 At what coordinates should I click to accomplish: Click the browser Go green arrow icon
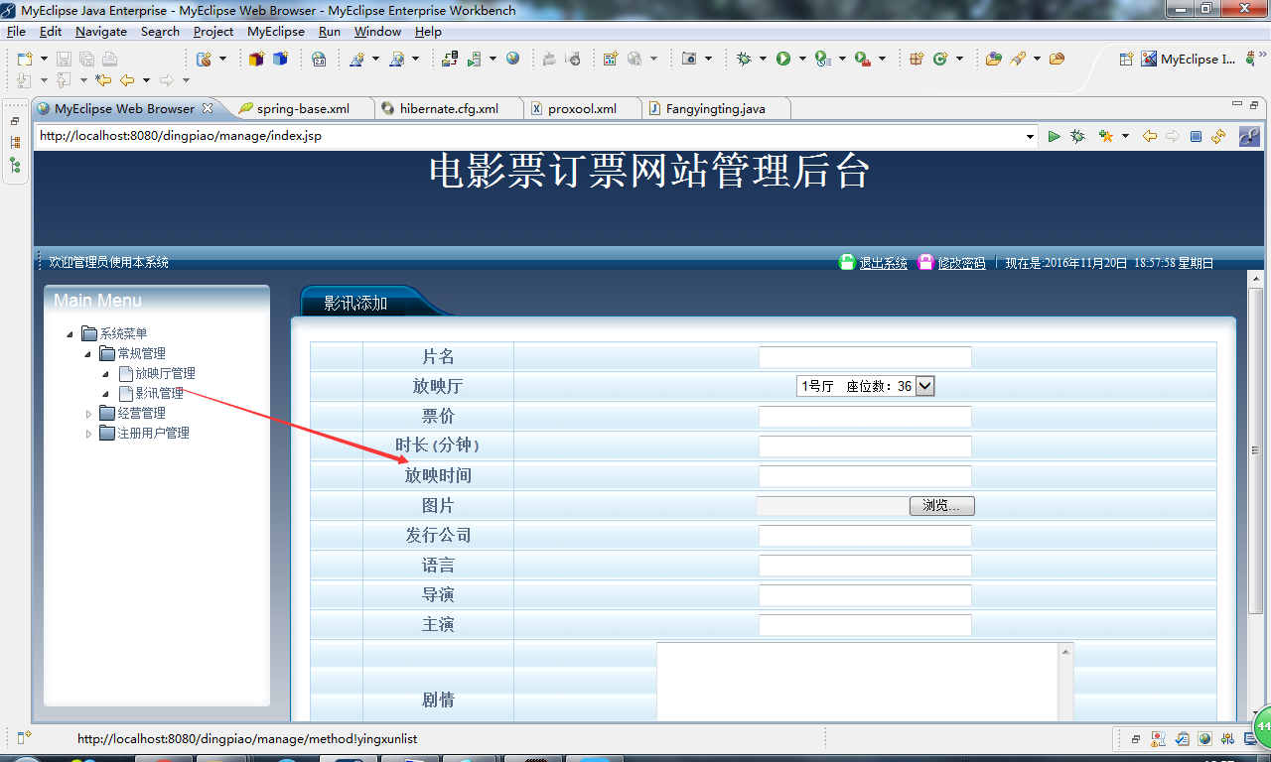(x=1054, y=136)
